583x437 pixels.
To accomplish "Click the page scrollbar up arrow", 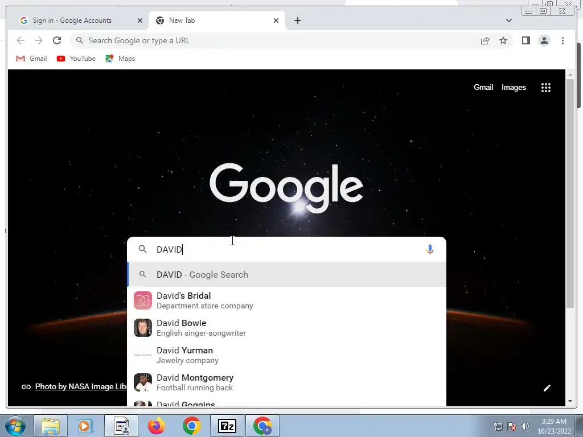I will [x=570, y=75].
